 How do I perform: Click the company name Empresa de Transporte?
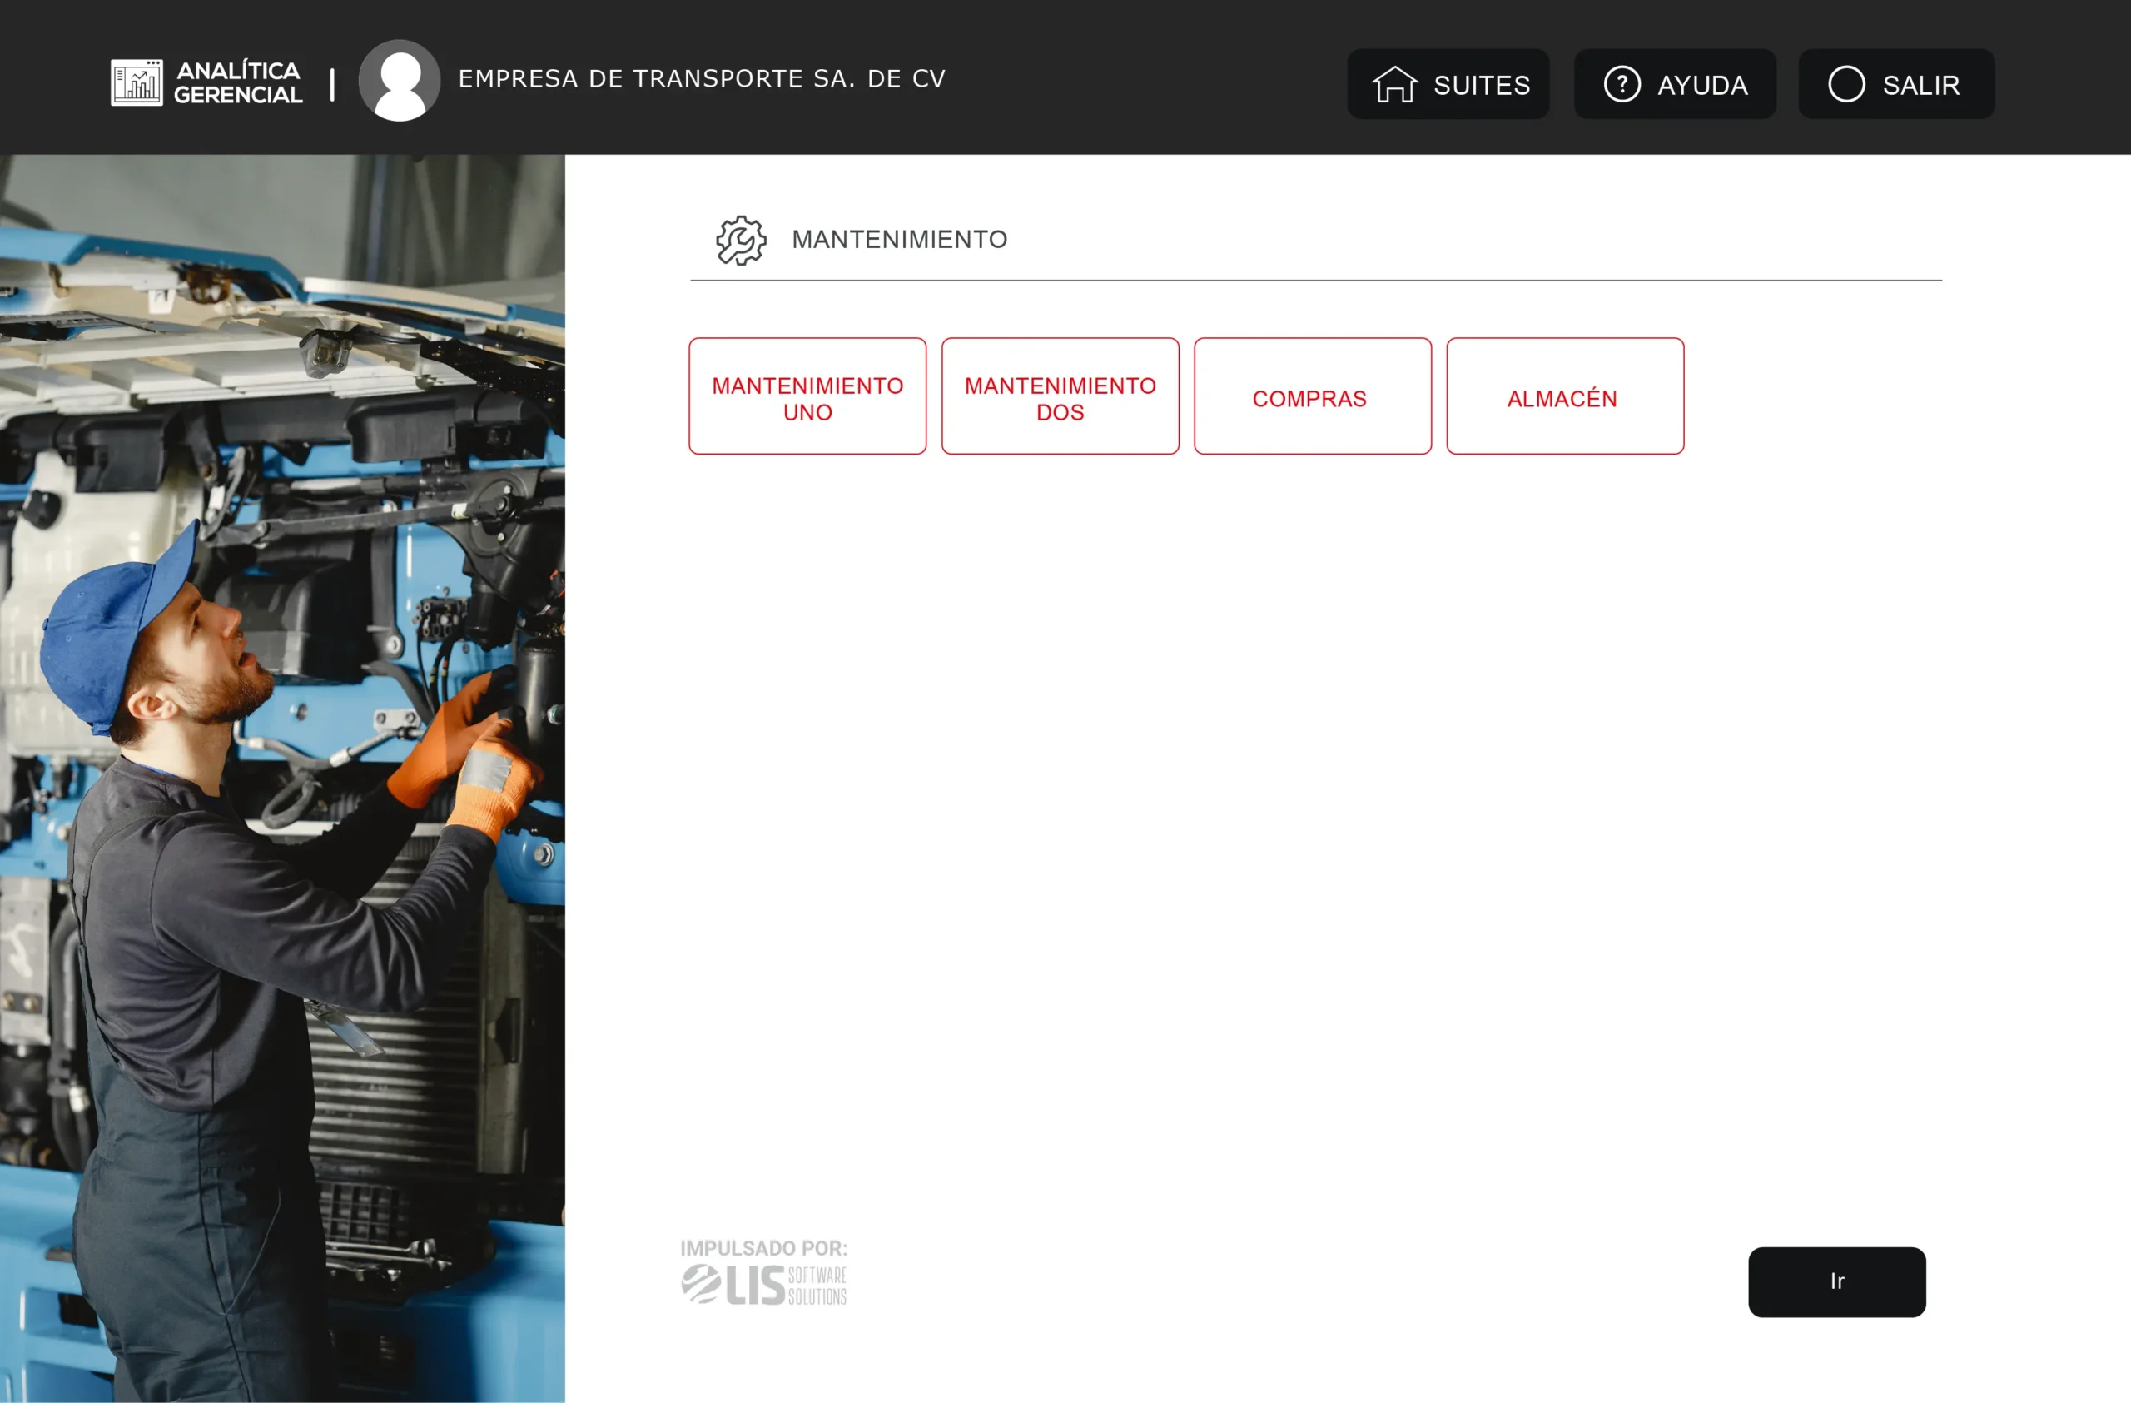[701, 79]
